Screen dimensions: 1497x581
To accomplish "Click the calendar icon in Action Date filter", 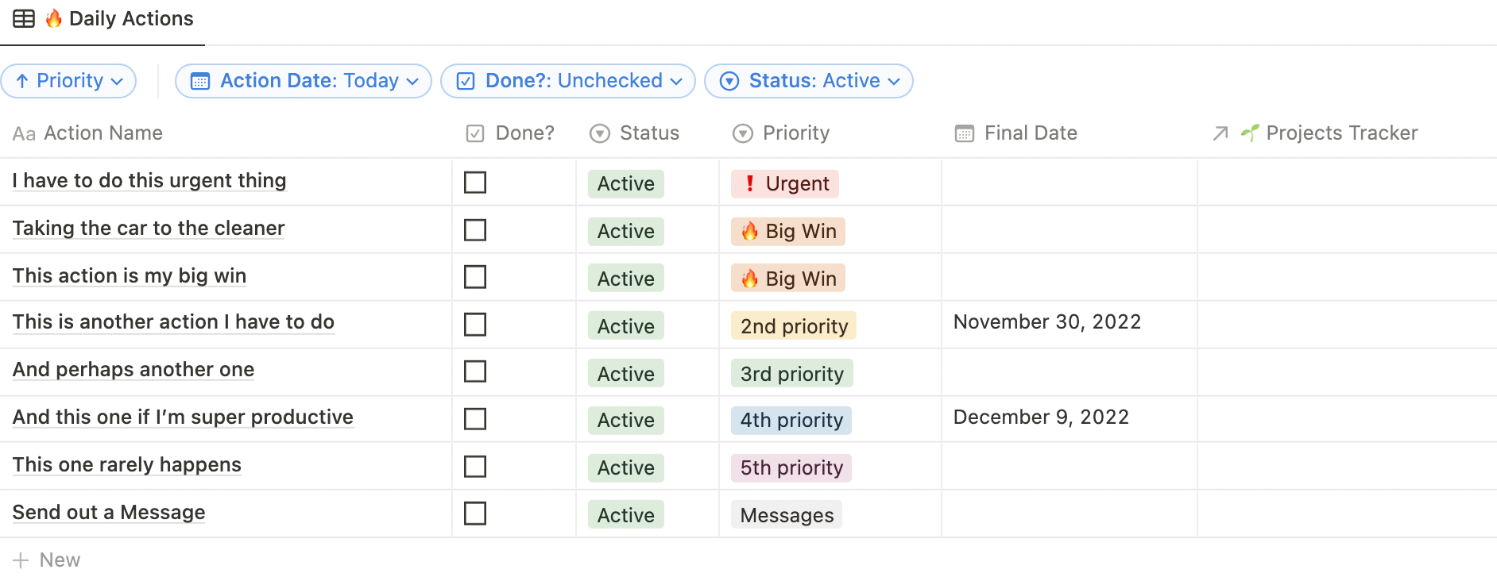I will pos(200,81).
